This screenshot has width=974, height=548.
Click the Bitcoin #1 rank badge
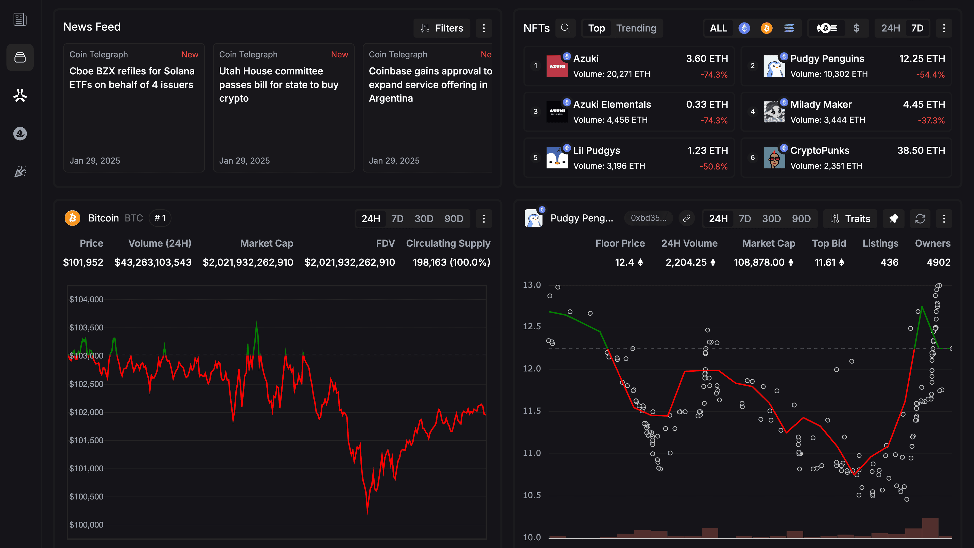pos(160,218)
